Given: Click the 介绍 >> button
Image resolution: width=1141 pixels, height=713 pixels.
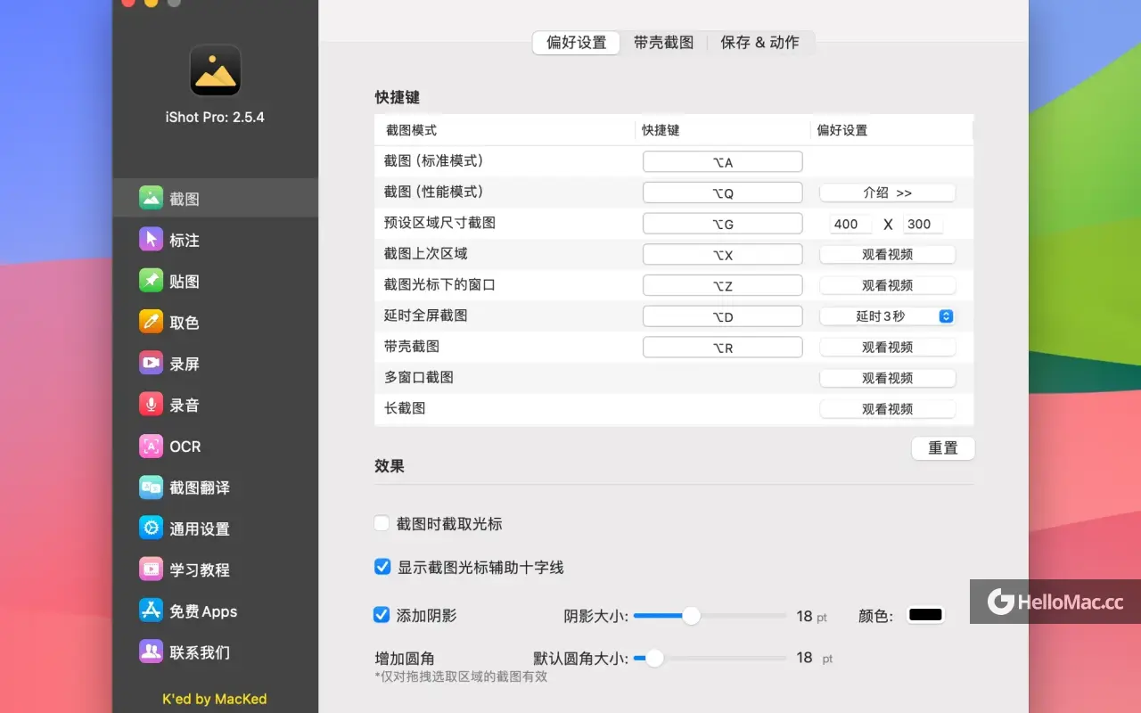Looking at the screenshot, I should 888,193.
